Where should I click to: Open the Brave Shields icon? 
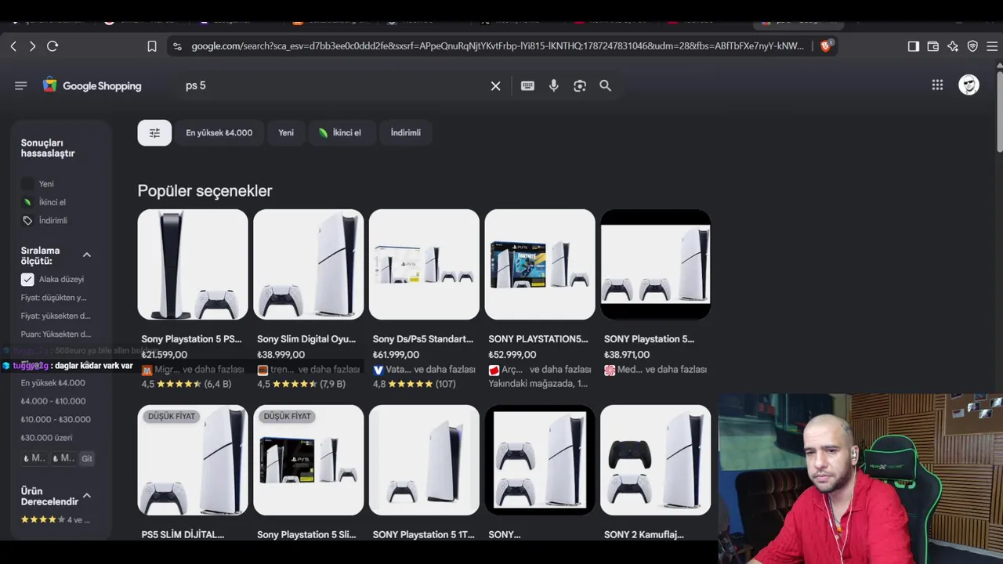tap(825, 46)
